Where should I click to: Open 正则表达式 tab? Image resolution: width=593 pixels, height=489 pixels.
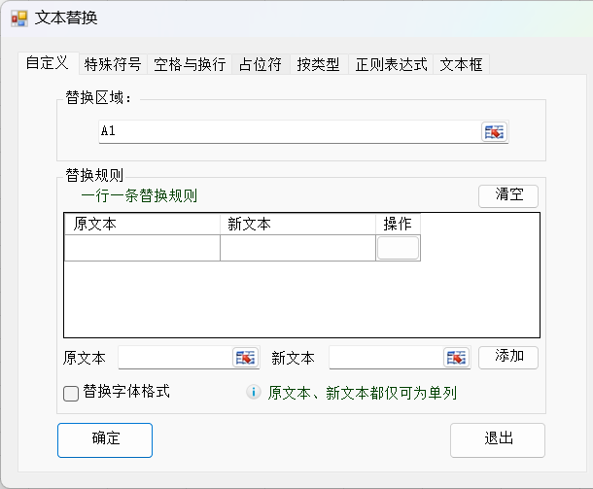[391, 65]
